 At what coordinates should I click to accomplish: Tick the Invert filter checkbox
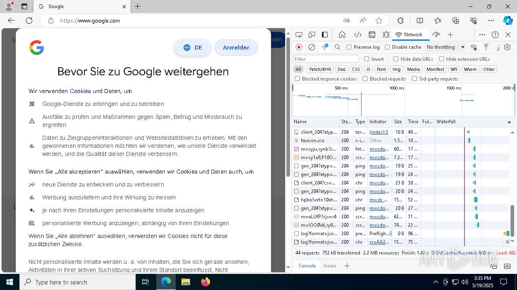click(x=367, y=59)
